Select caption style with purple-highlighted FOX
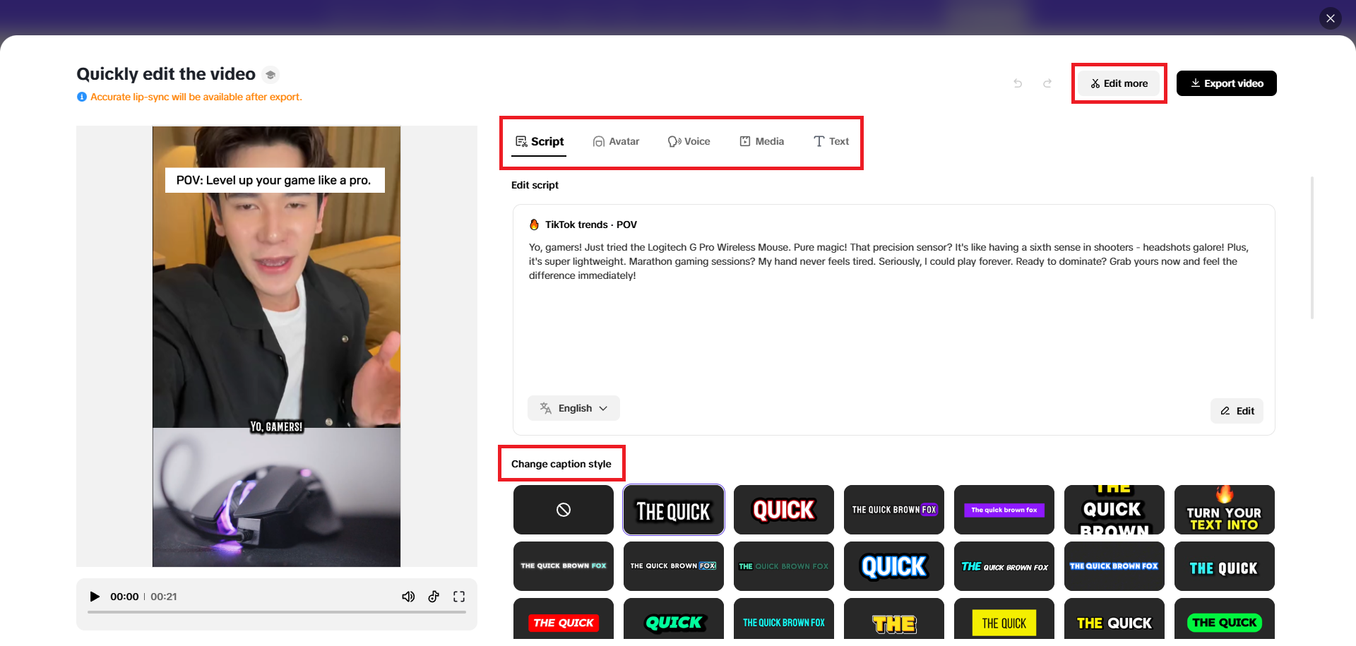This screenshot has height=646, width=1356. [x=894, y=510]
